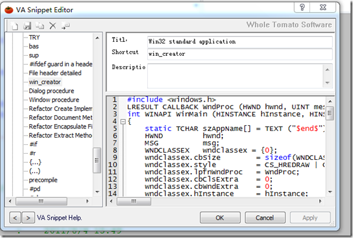This screenshot has width=353, height=238.
Task: Click the code editor scroll up arrow
Action: [330, 101]
